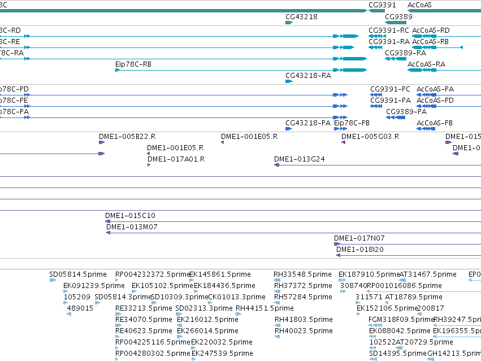Select the AT20729.5prime EST glyph
481x362 pixels.
click(x=399, y=348)
